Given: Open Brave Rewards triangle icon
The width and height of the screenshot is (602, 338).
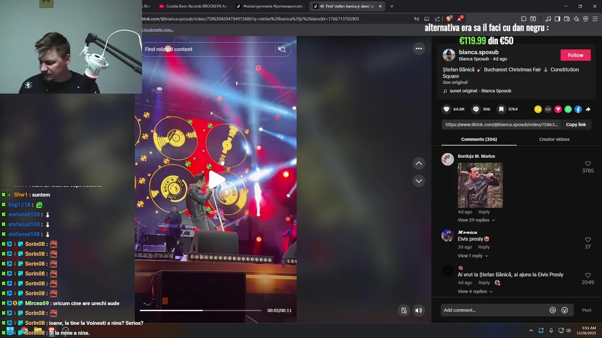Looking at the screenshot, I should 459,19.
